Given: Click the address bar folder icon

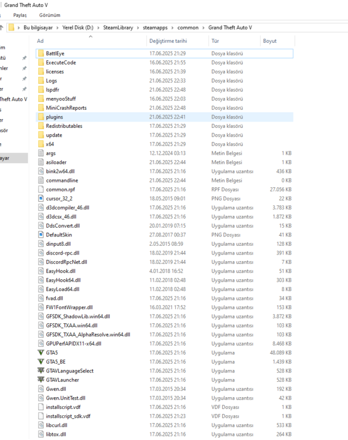Looking at the screenshot, I should (x=11, y=27).
